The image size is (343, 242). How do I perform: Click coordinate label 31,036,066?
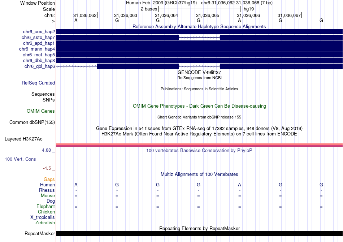pyautogui.click(x=248, y=15)
